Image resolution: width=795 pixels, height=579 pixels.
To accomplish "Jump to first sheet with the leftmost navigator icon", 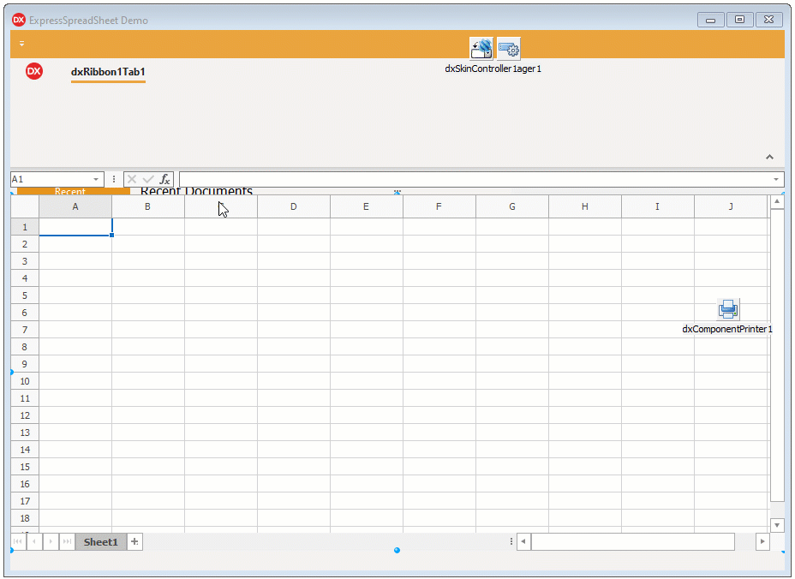I will pyautogui.click(x=17, y=541).
